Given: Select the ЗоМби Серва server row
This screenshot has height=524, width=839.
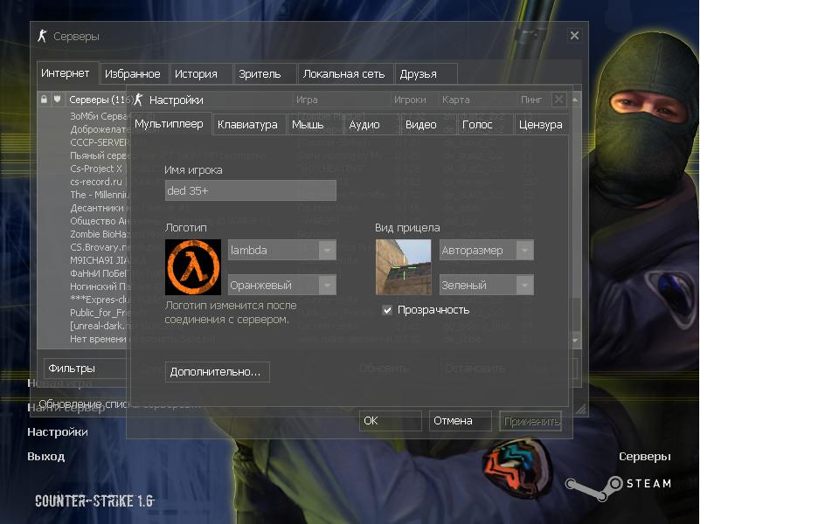Looking at the screenshot, I should tap(100, 116).
